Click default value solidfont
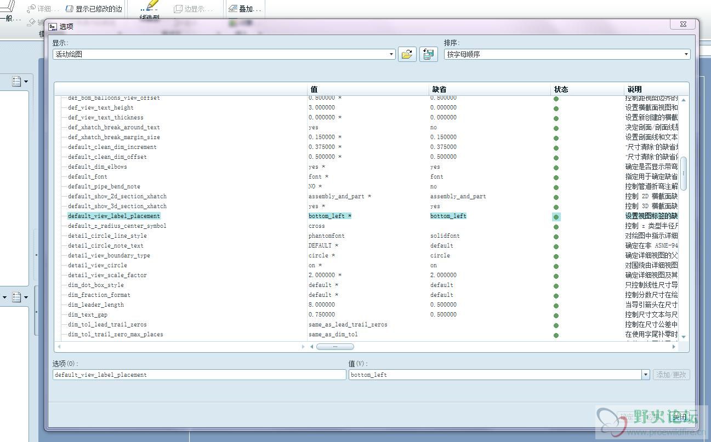 tap(445, 236)
